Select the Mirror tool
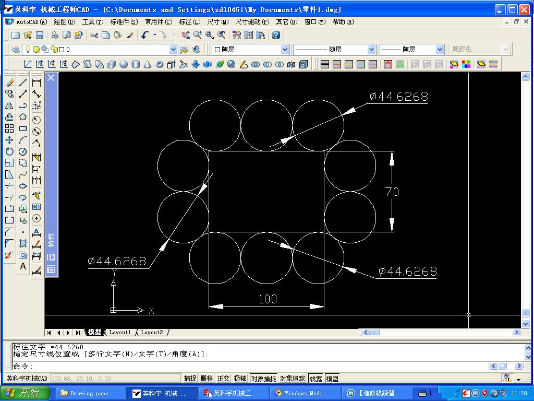534x401 pixels. [x=9, y=105]
